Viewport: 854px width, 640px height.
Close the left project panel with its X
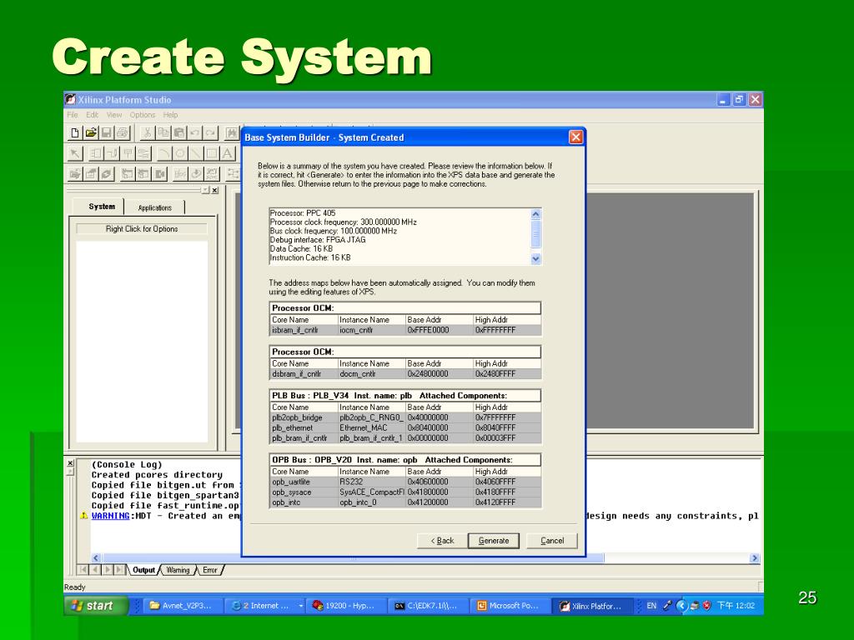(215, 190)
